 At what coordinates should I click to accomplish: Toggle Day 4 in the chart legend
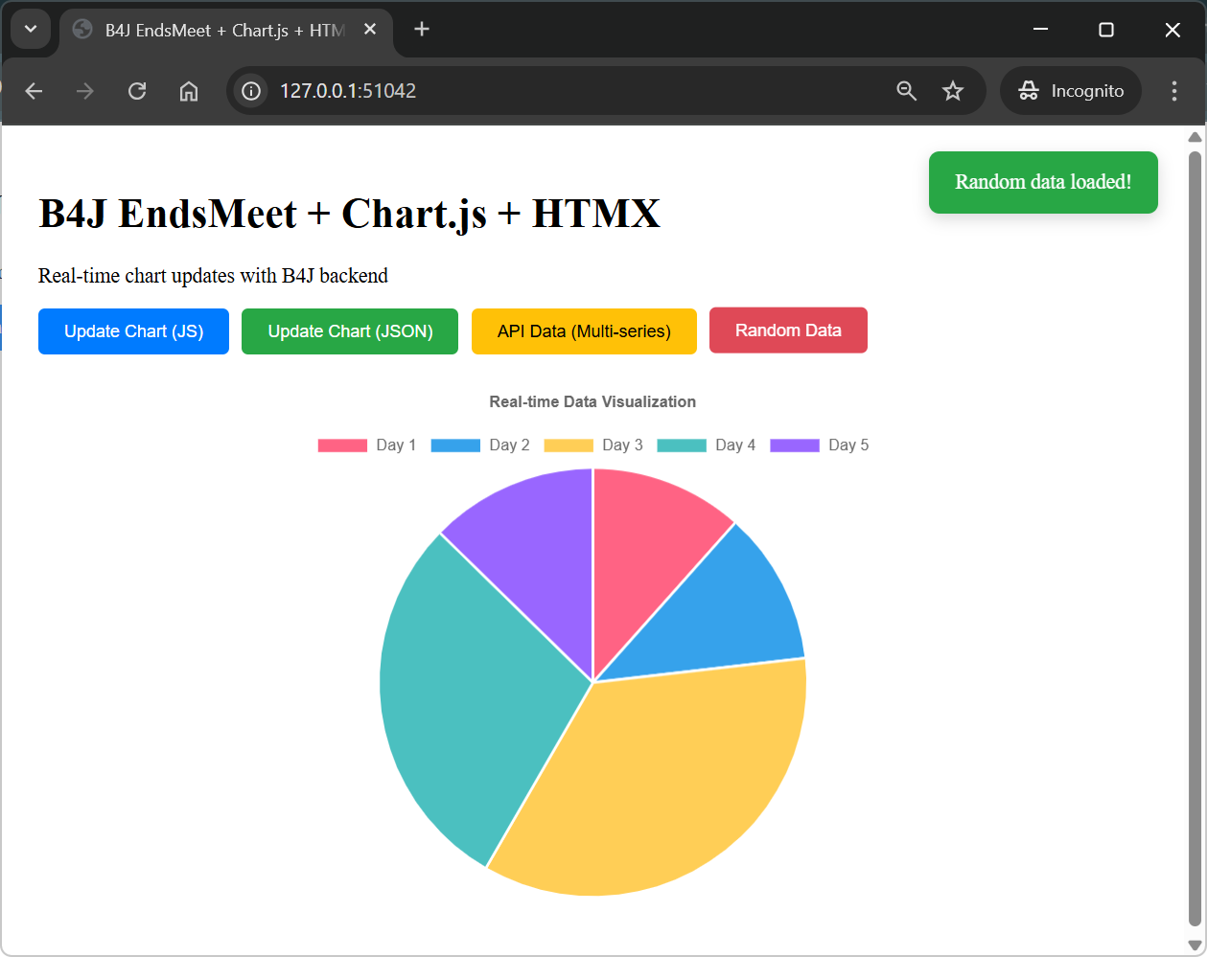tap(707, 445)
